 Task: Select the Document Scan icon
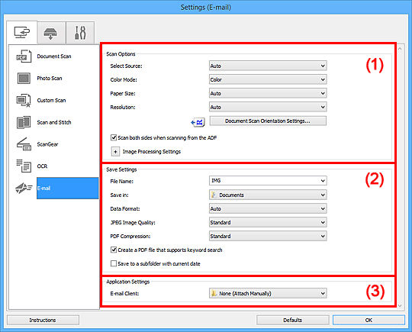[x=24, y=56]
